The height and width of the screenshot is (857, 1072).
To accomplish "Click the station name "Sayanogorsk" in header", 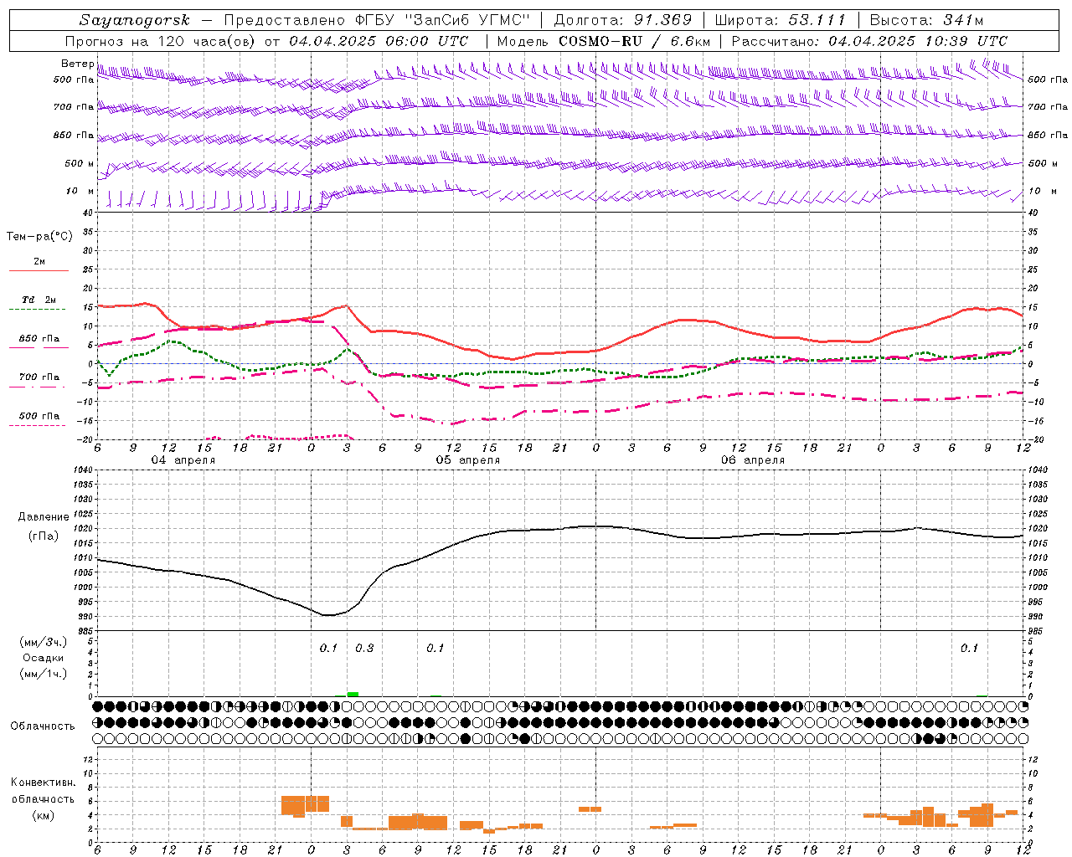I will click(x=135, y=20).
